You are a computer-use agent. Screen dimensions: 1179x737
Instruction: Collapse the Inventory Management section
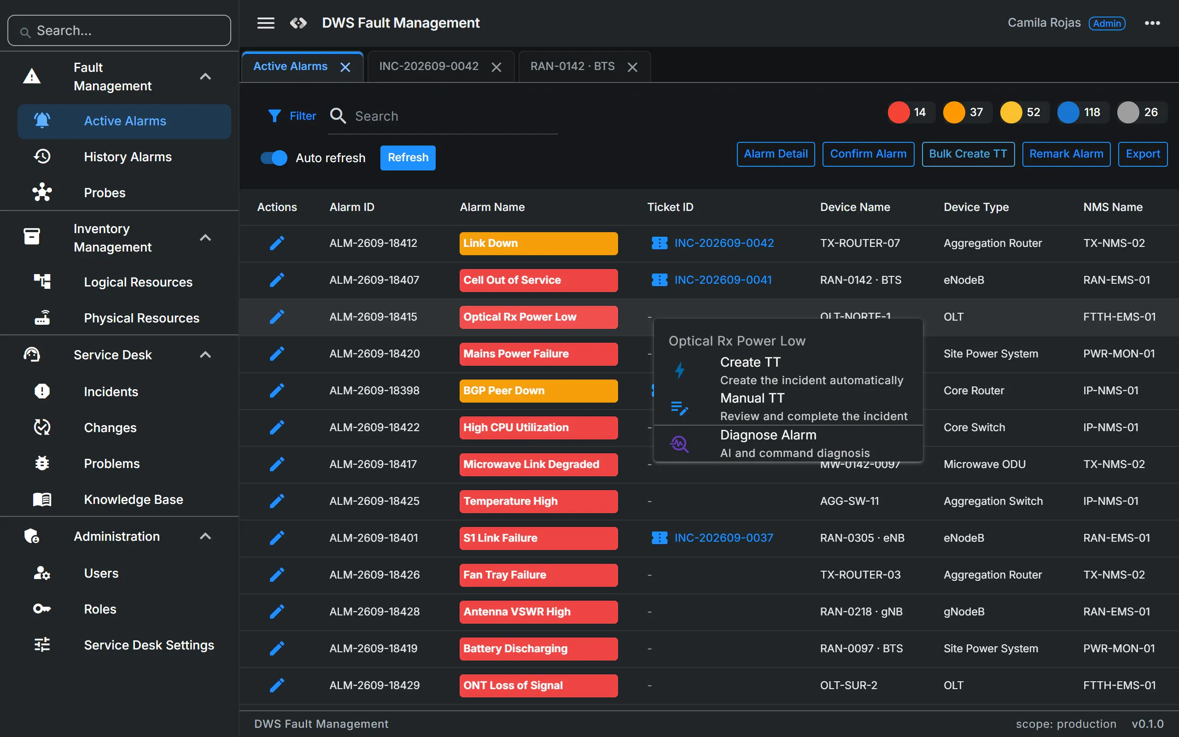(205, 238)
